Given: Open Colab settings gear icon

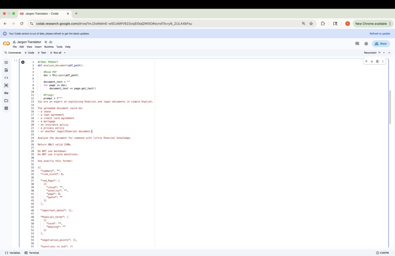Looking at the screenshot, I should [366, 44].
